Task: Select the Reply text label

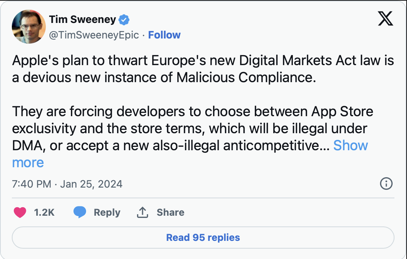Action: [x=107, y=213]
